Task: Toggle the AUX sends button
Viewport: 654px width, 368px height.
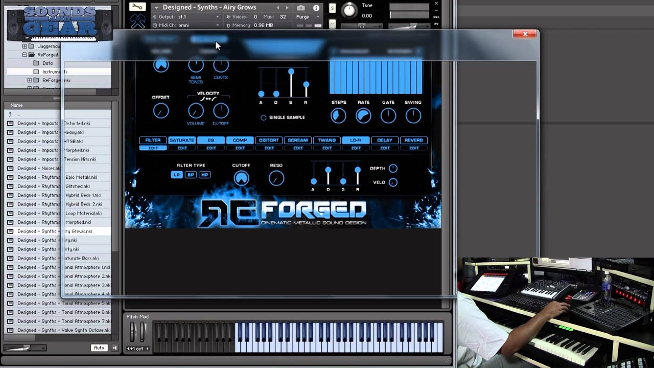Action: (x=436, y=17)
